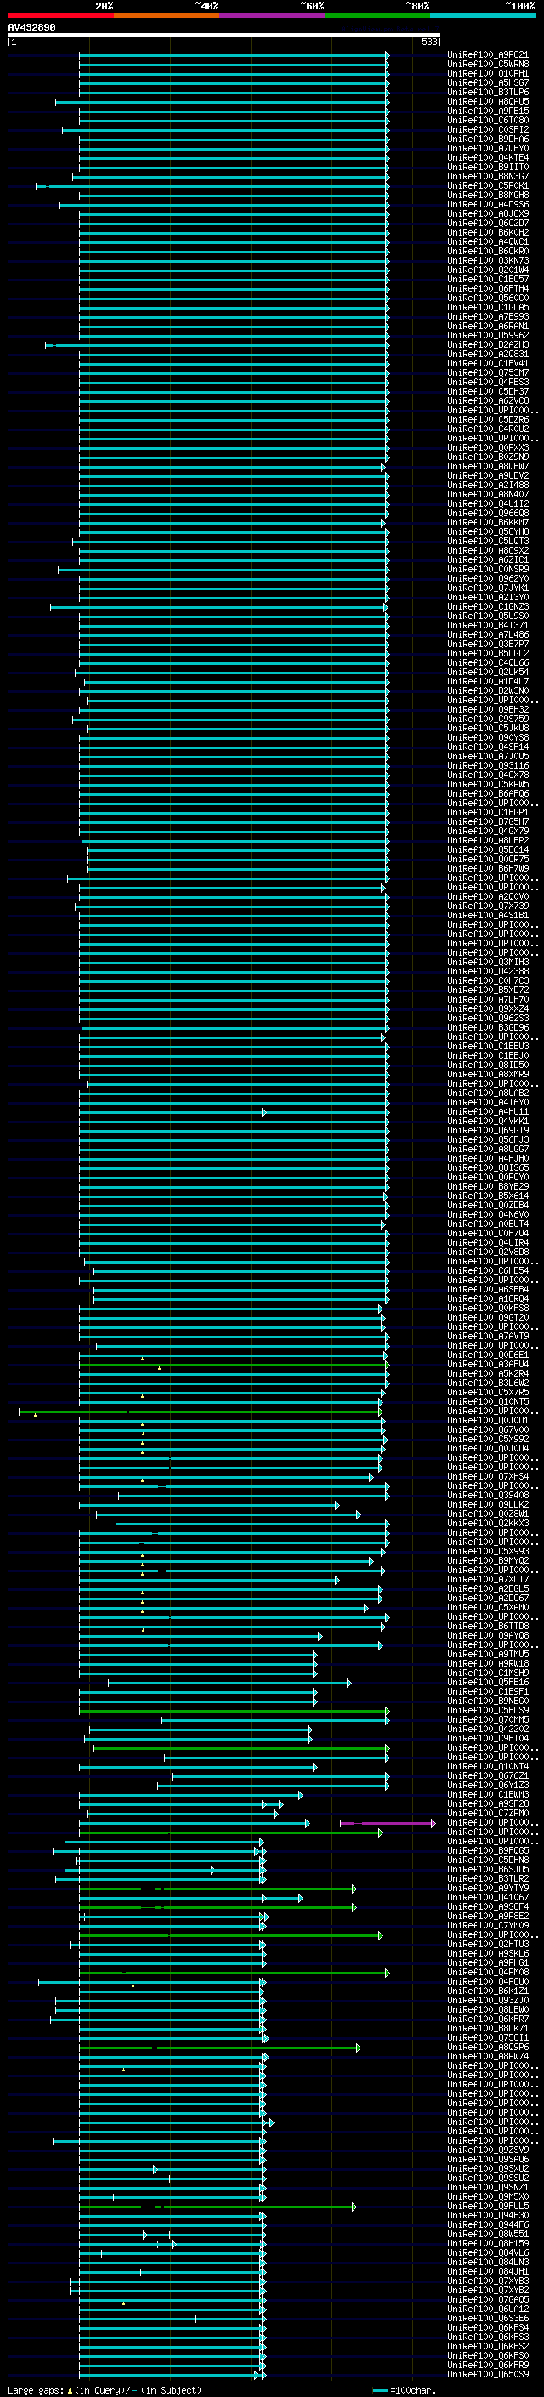This screenshot has width=544, height=2397.
Task: Select hit label UniRef100_Q0KFS8
Action: (488, 1309)
